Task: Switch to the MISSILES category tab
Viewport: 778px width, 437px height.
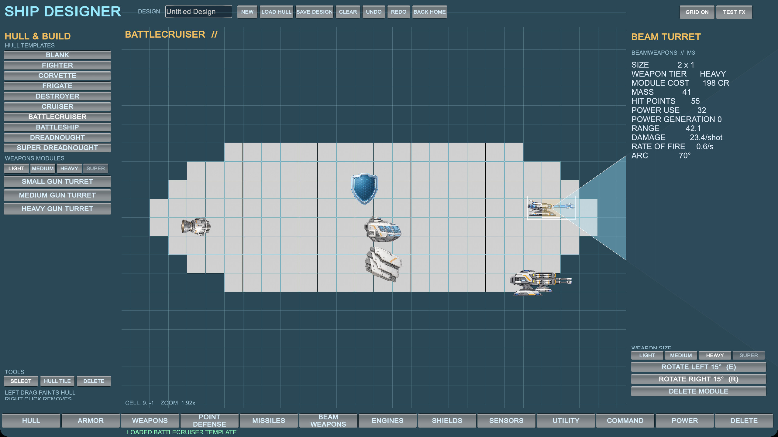Action: (269, 421)
